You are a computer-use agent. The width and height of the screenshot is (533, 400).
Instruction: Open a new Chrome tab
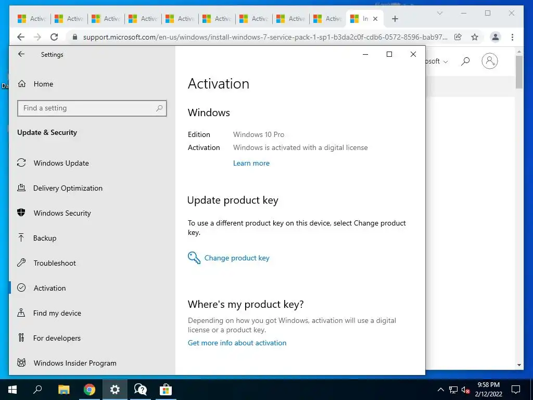[x=395, y=19]
